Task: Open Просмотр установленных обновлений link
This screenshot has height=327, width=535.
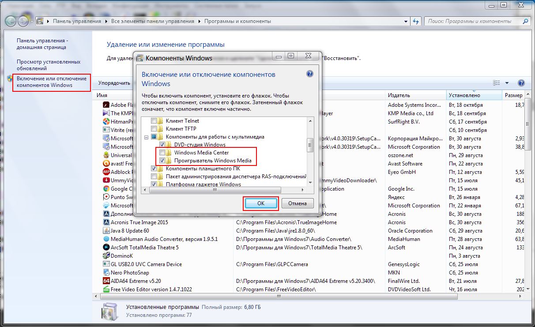Action: [49, 65]
